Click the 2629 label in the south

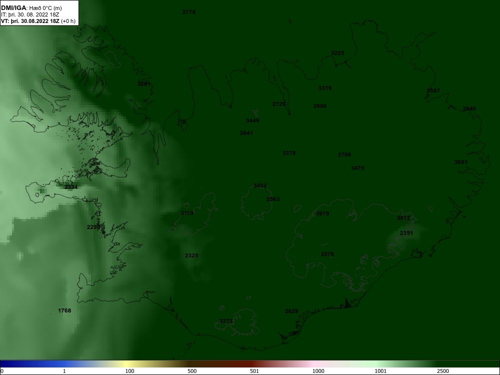pos(291,311)
